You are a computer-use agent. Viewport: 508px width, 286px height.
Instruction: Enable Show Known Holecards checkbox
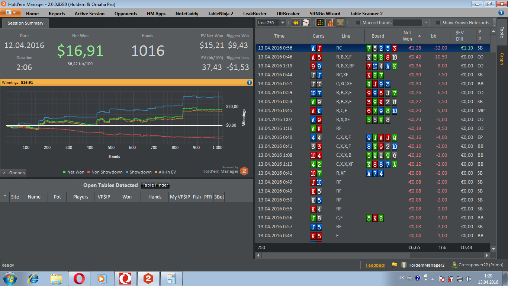[438, 23]
